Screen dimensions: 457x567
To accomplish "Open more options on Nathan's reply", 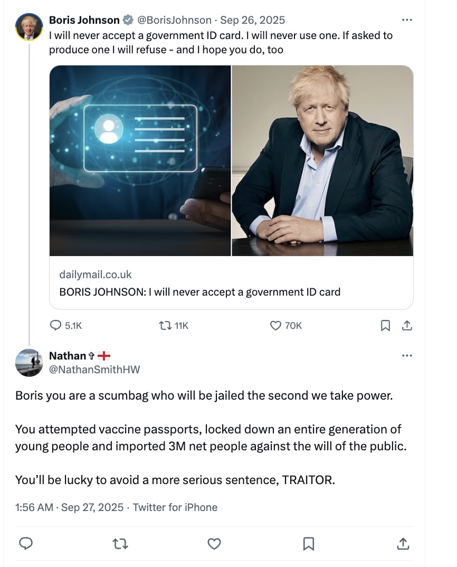I will pyautogui.click(x=406, y=356).
